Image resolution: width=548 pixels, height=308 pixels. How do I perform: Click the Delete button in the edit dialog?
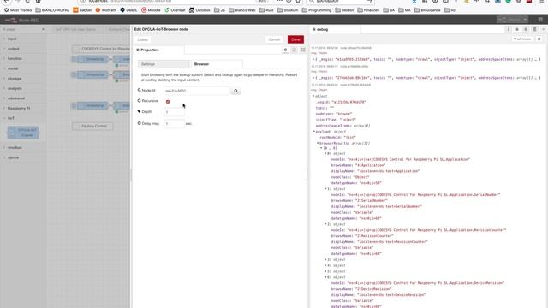pyautogui.click(x=143, y=40)
